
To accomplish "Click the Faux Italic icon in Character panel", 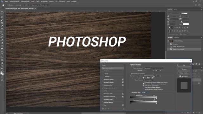I will pyautogui.click(x=172, y=28).
